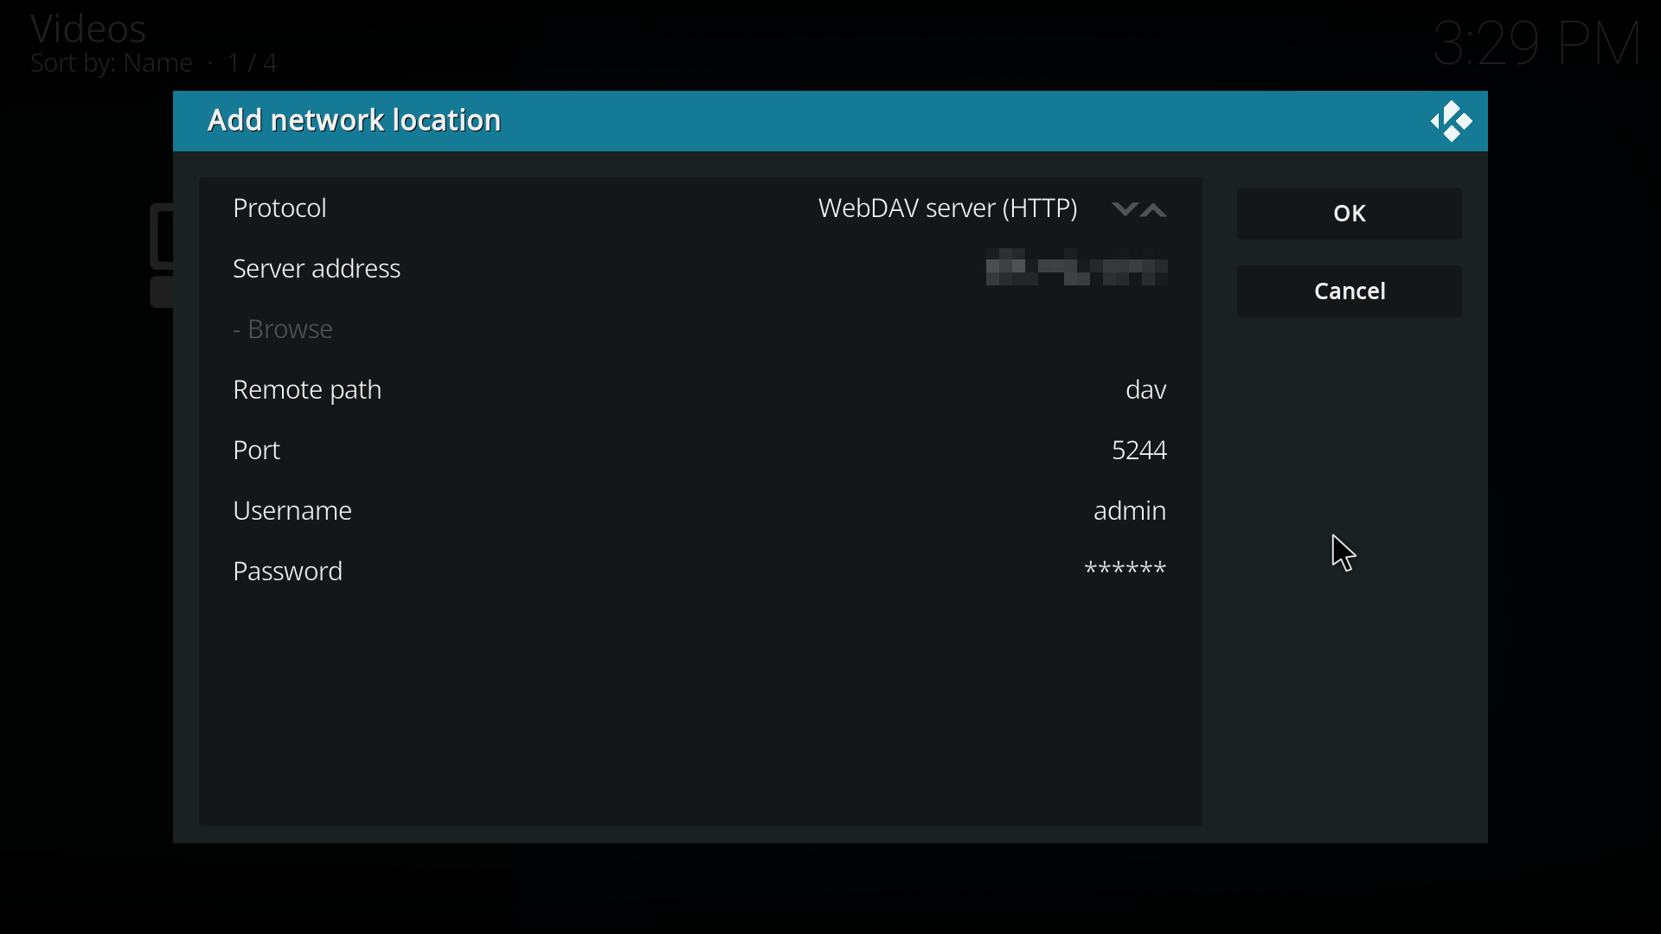Click the Kodi logo in dialog header
Image resolution: width=1661 pixels, height=934 pixels.
pyautogui.click(x=1451, y=122)
